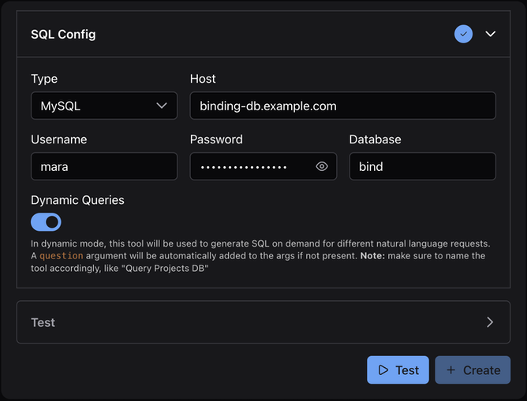Click the Username field containing mara
The image size is (527, 401).
[104, 166]
